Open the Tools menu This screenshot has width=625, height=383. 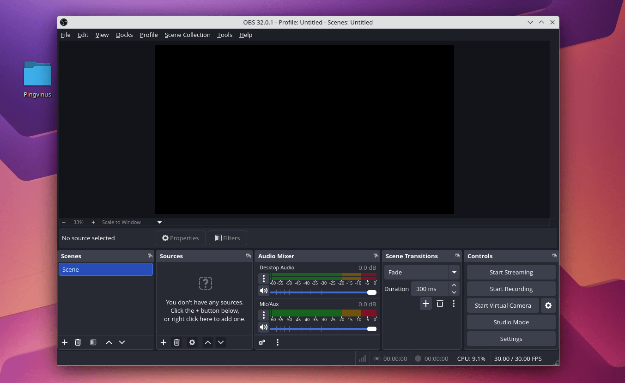(225, 35)
